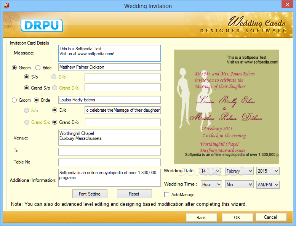Click in the Message text box
The height and width of the screenshot is (226, 296).
tap(109, 53)
